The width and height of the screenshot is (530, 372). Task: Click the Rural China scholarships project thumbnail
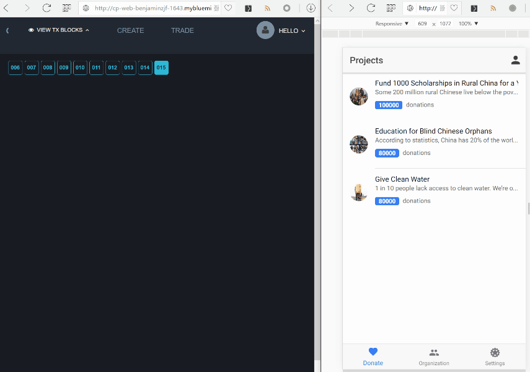tap(359, 96)
